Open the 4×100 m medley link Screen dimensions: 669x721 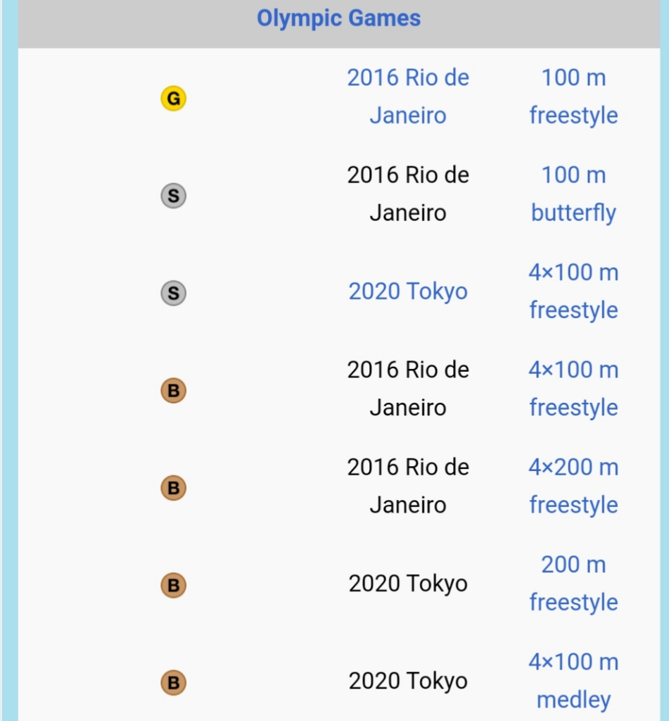[x=573, y=681]
